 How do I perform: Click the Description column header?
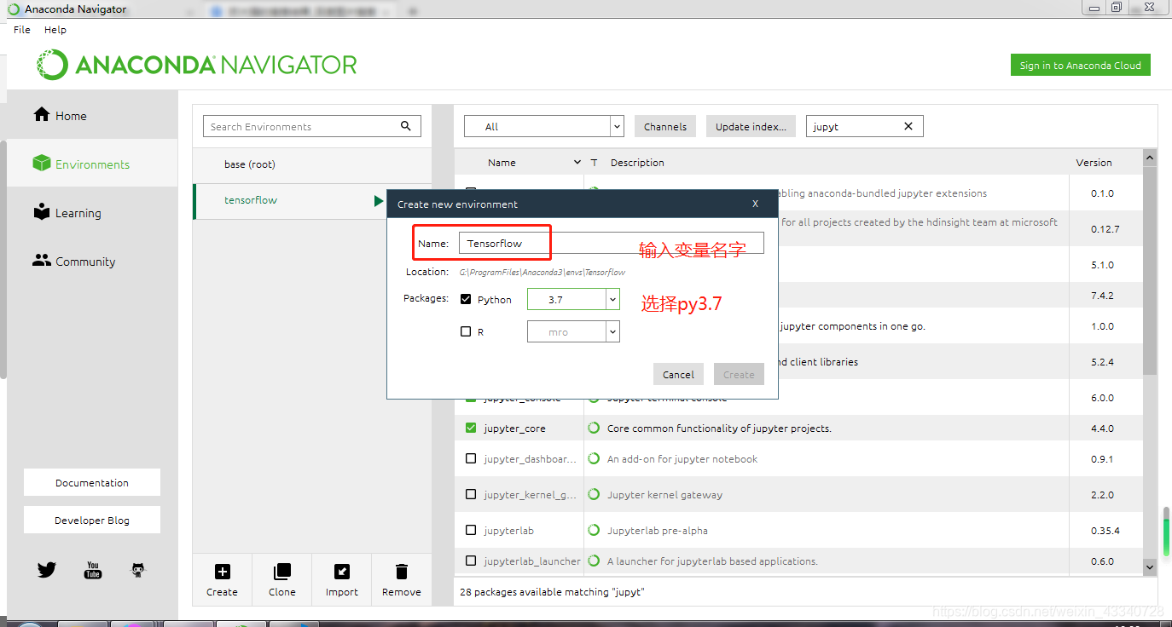click(637, 162)
